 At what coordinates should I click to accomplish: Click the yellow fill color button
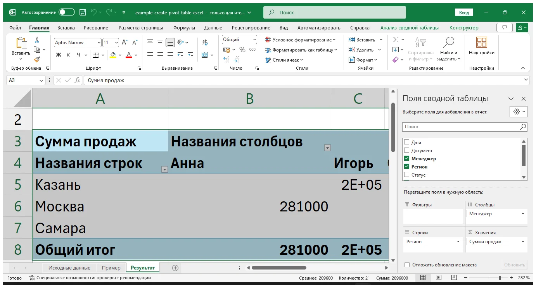(x=113, y=55)
